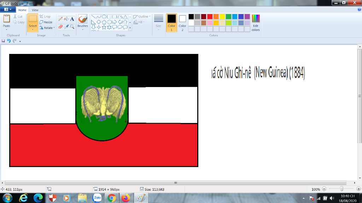Choose the Magnifier tool
The height and width of the screenshot is (203, 362).
(x=72, y=27)
